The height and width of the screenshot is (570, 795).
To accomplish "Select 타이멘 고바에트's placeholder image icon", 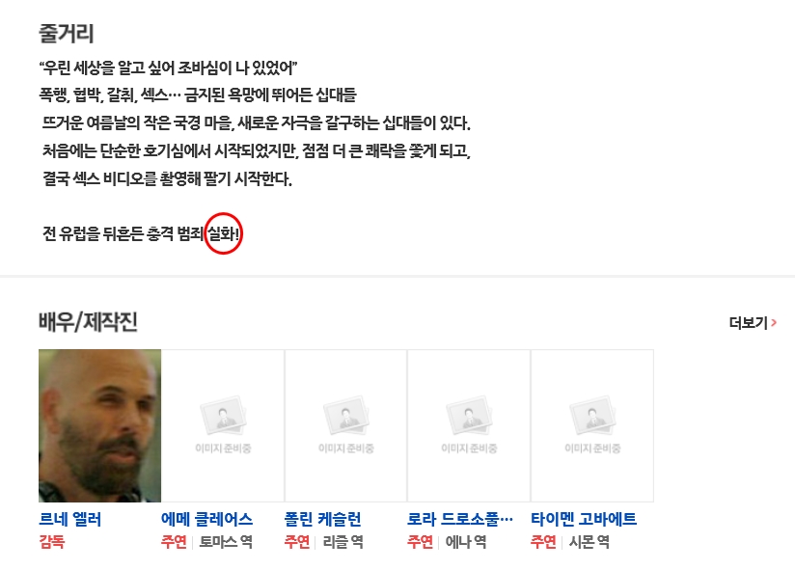I will pos(592,416).
